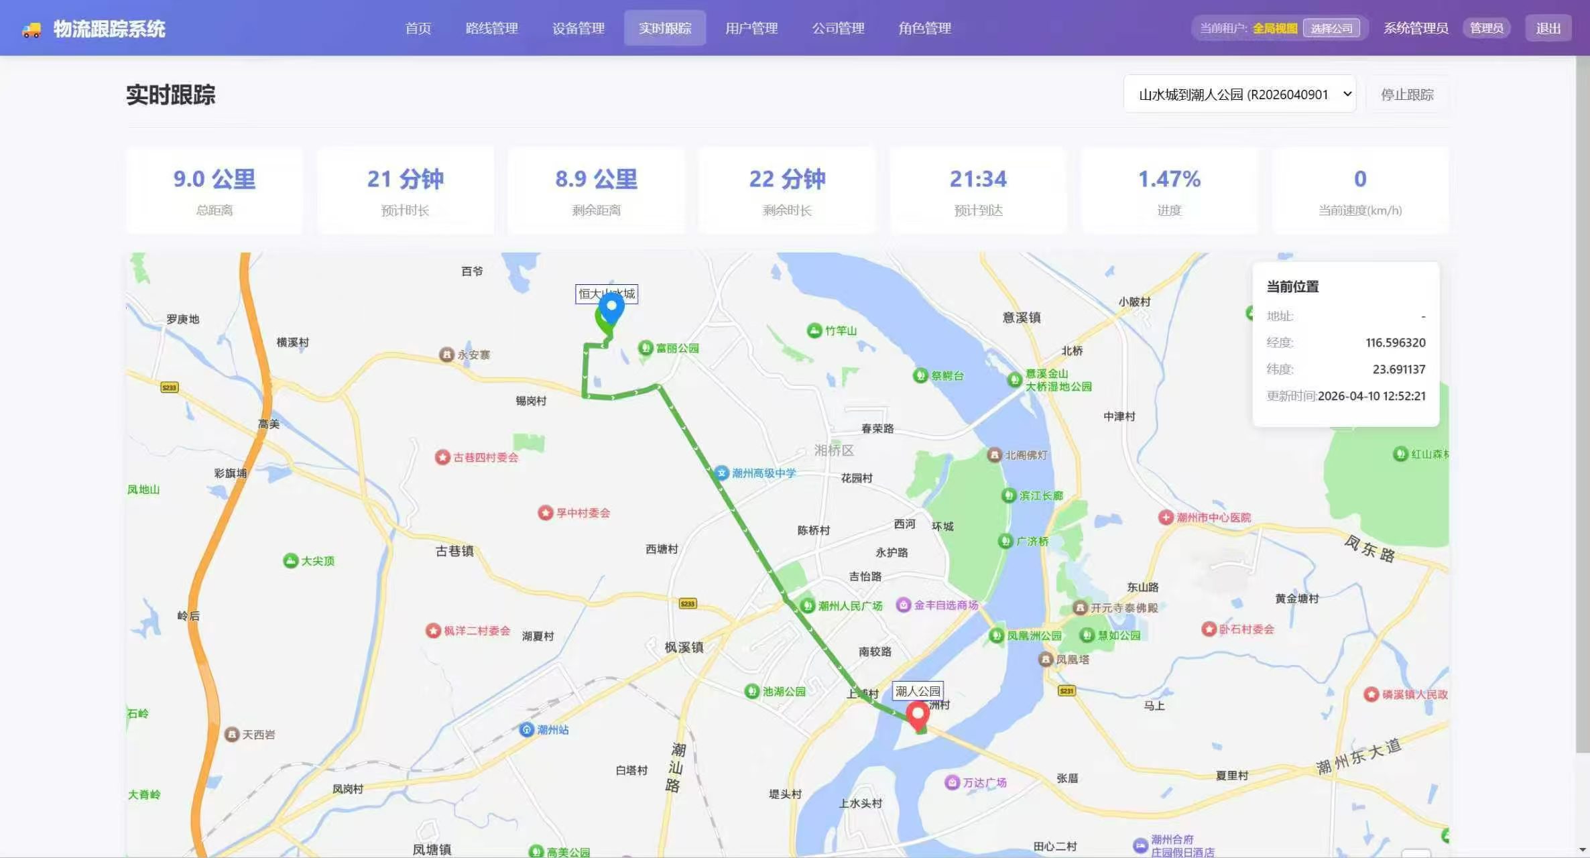Image resolution: width=1590 pixels, height=858 pixels.
Task: Click the 万达广场 shopping mall icon
Action: pyautogui.click(x=953, y=782)
